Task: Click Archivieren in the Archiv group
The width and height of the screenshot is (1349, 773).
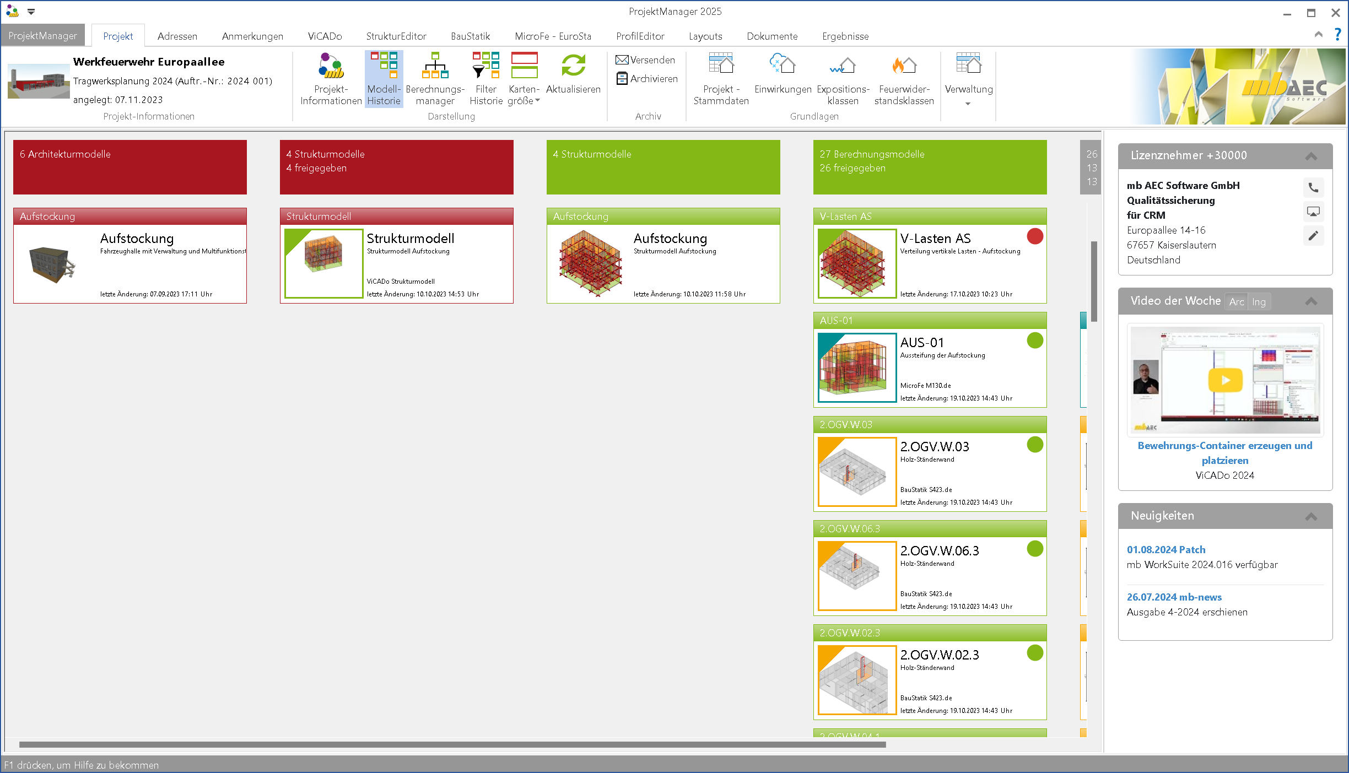Action: [x=647, y=79]
